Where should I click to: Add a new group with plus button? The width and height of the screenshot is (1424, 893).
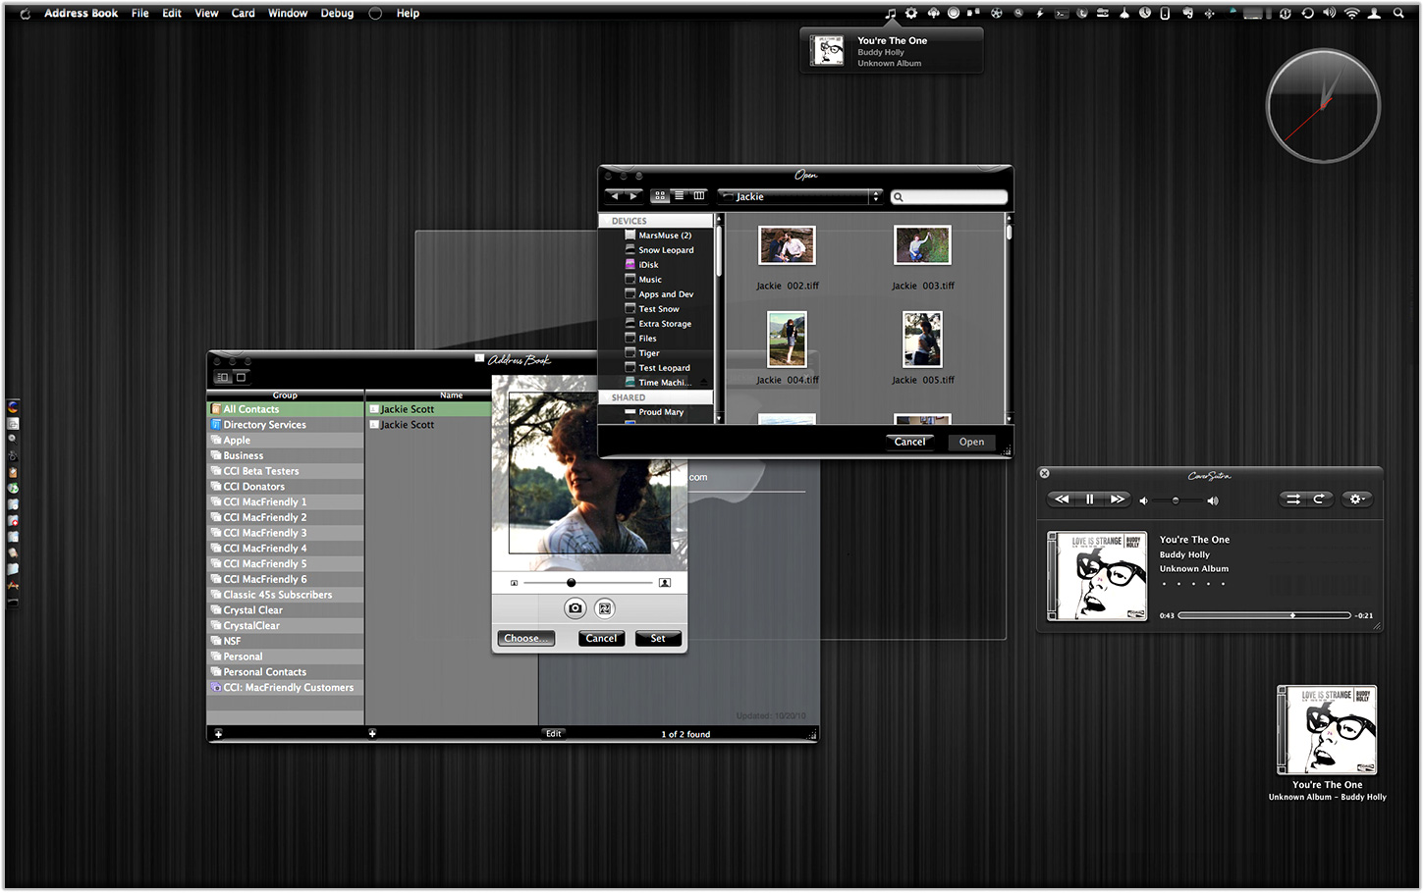click(x=218, y=733)
